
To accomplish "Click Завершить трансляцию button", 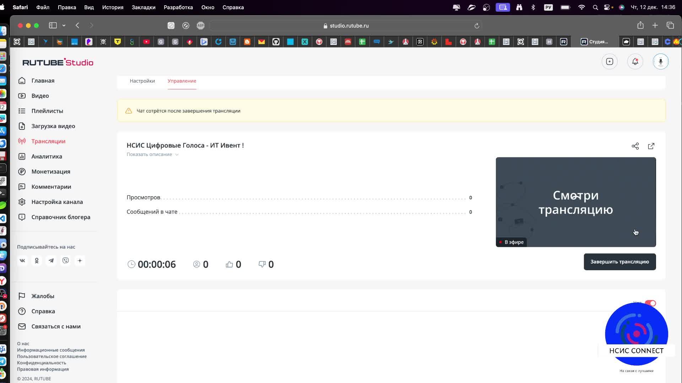I will point(620,262).
